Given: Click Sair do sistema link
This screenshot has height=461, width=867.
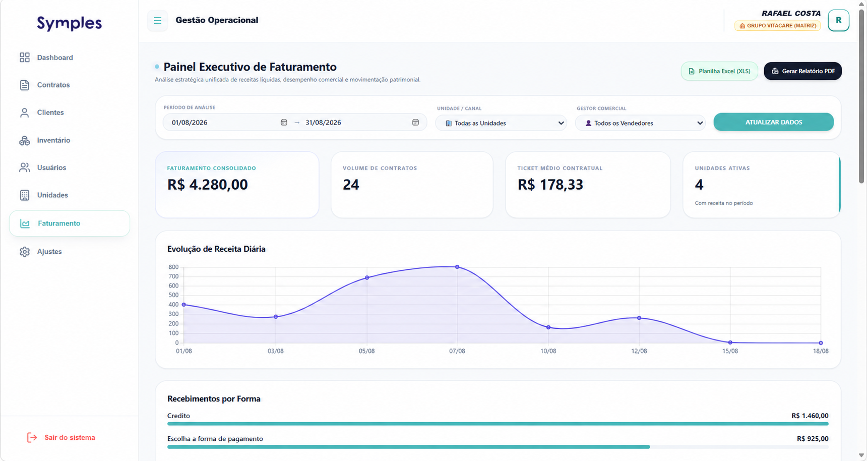Looking at the screenshot, I should point(61,437).
